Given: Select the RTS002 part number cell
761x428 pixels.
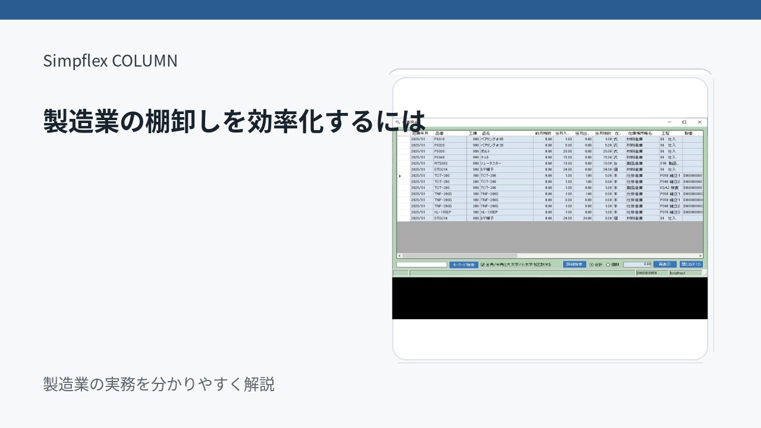Looking at the screenshot, I should pos(449,163).
